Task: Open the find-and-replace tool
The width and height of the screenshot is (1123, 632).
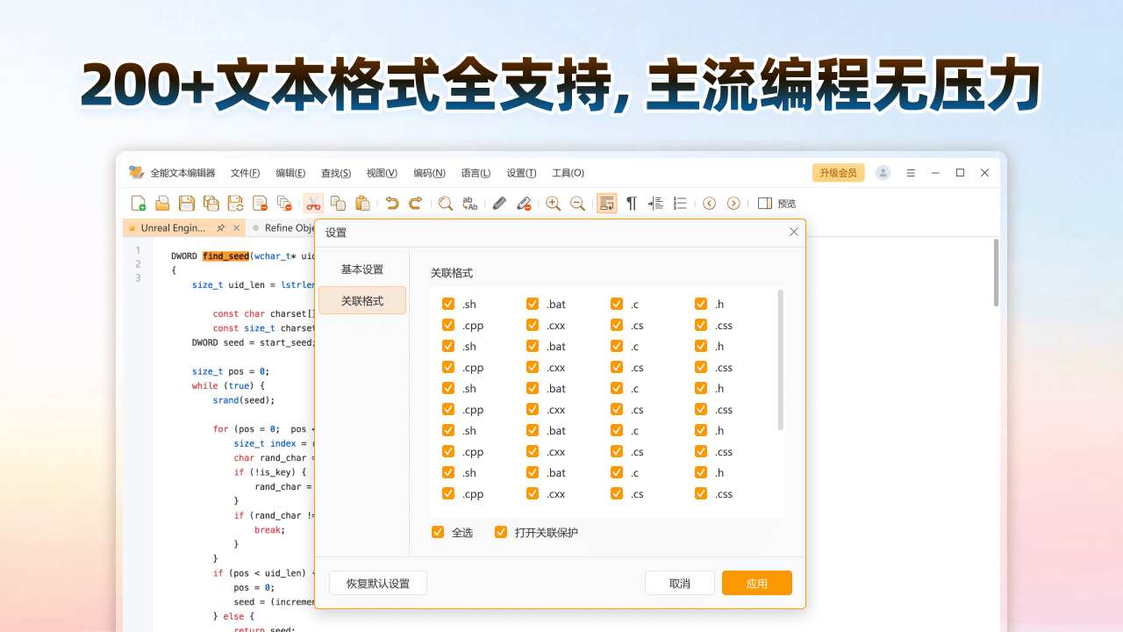Action: pyautogui.click(x=469, y=203)
